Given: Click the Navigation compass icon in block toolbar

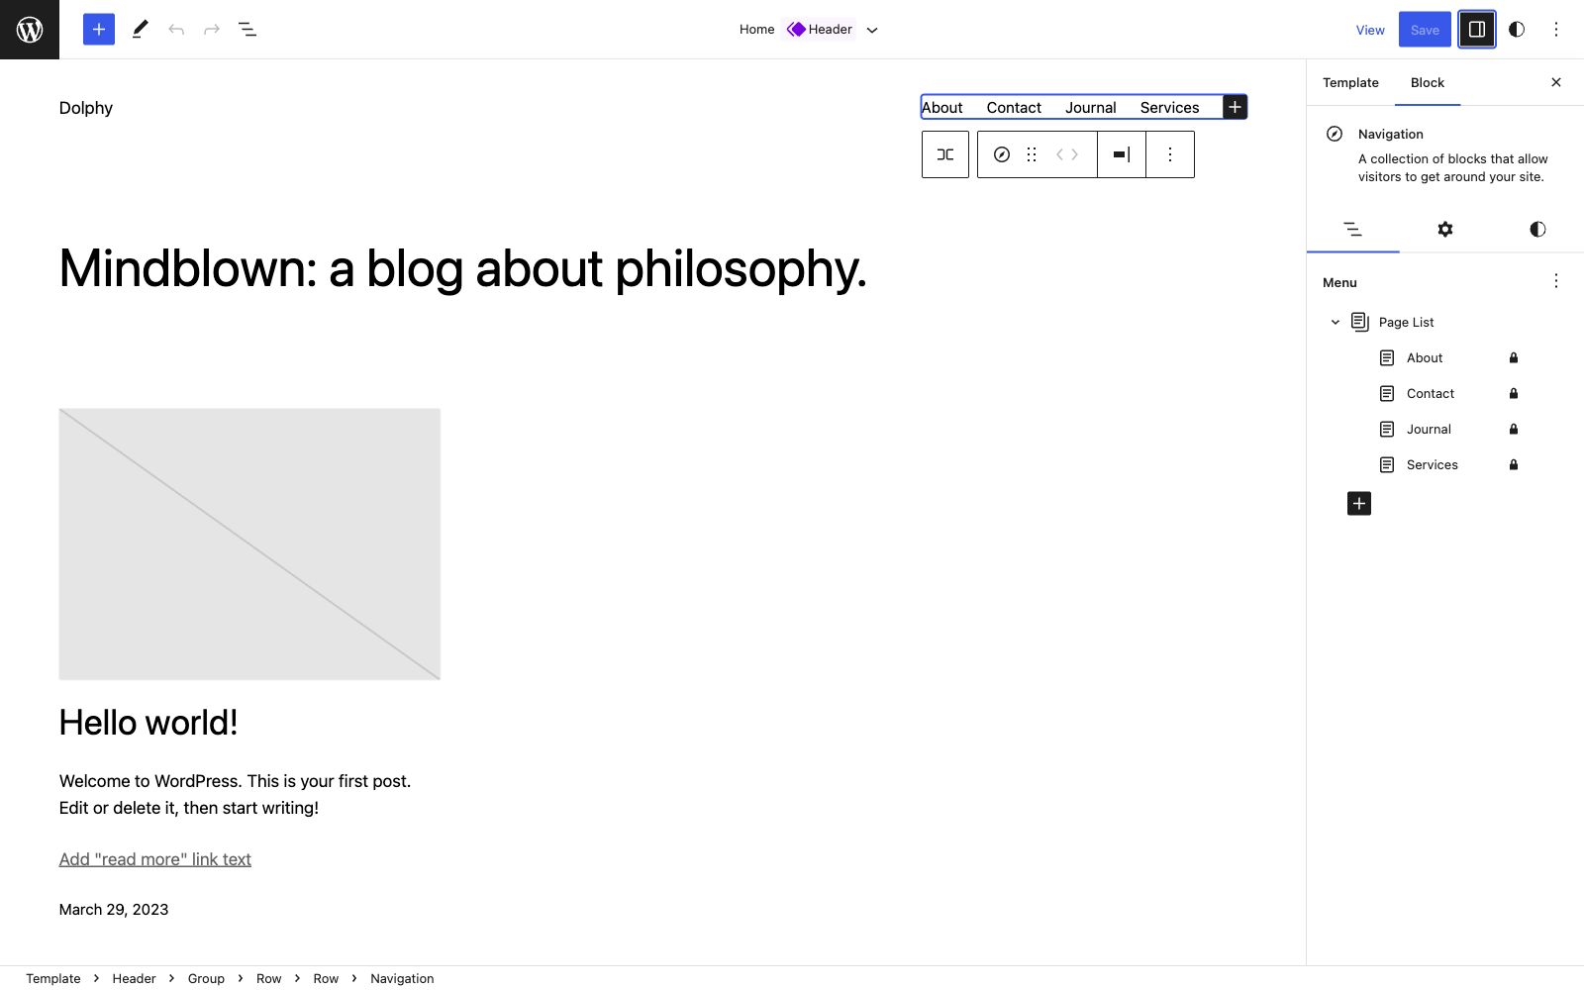Looking at the screenshot, I should (1002, 154).
